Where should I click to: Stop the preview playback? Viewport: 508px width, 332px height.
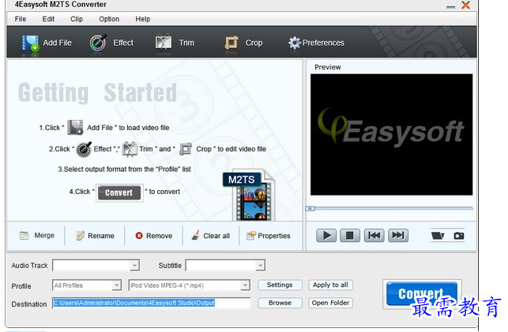click(x=350, y=235)
